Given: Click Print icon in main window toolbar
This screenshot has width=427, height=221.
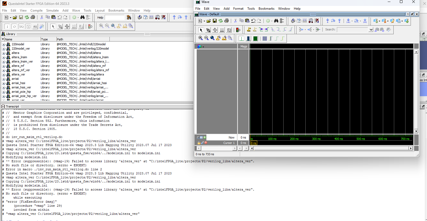Looking at the screenshot, I should click(33, 17).
